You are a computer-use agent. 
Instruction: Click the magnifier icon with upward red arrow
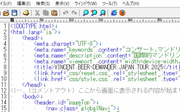pyautogui.click(x=94, y=13)
